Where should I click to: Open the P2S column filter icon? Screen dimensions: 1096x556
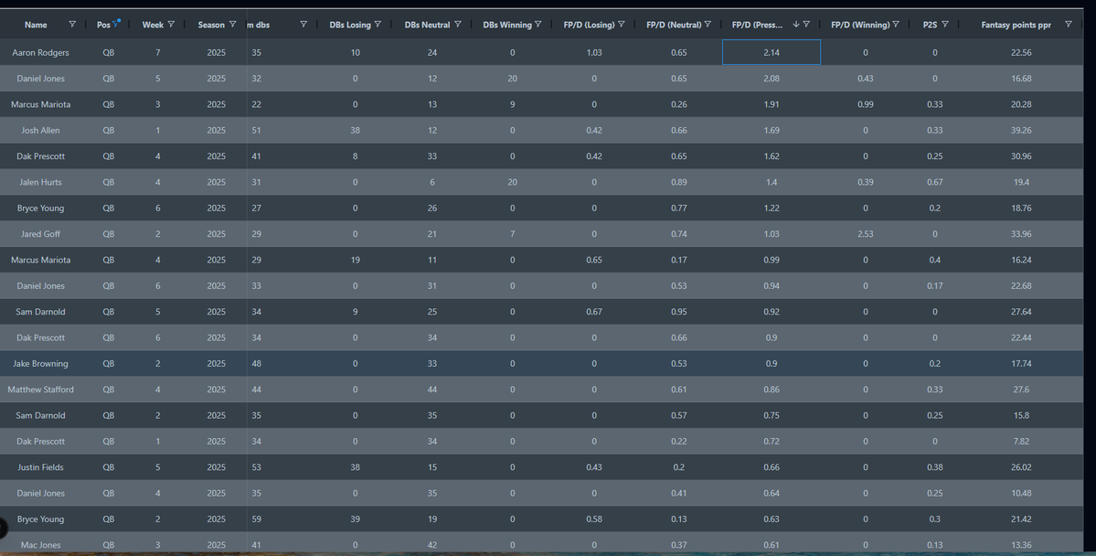tap(945, 25)
